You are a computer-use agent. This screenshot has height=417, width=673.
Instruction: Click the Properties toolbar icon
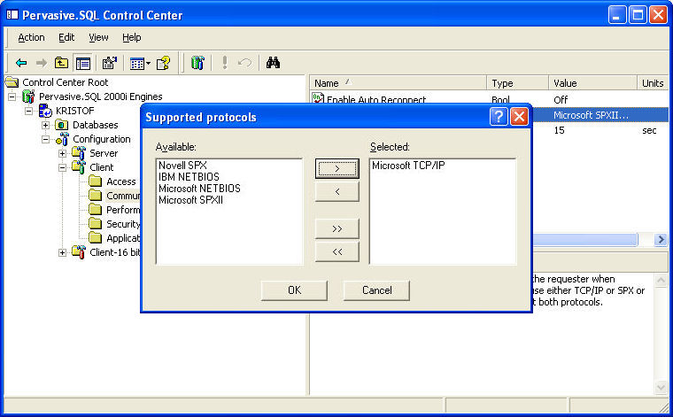(110, 63)
